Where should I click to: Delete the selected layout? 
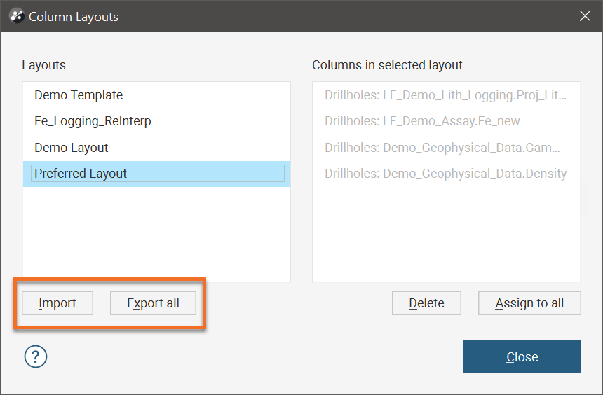[x=426, y=303]
